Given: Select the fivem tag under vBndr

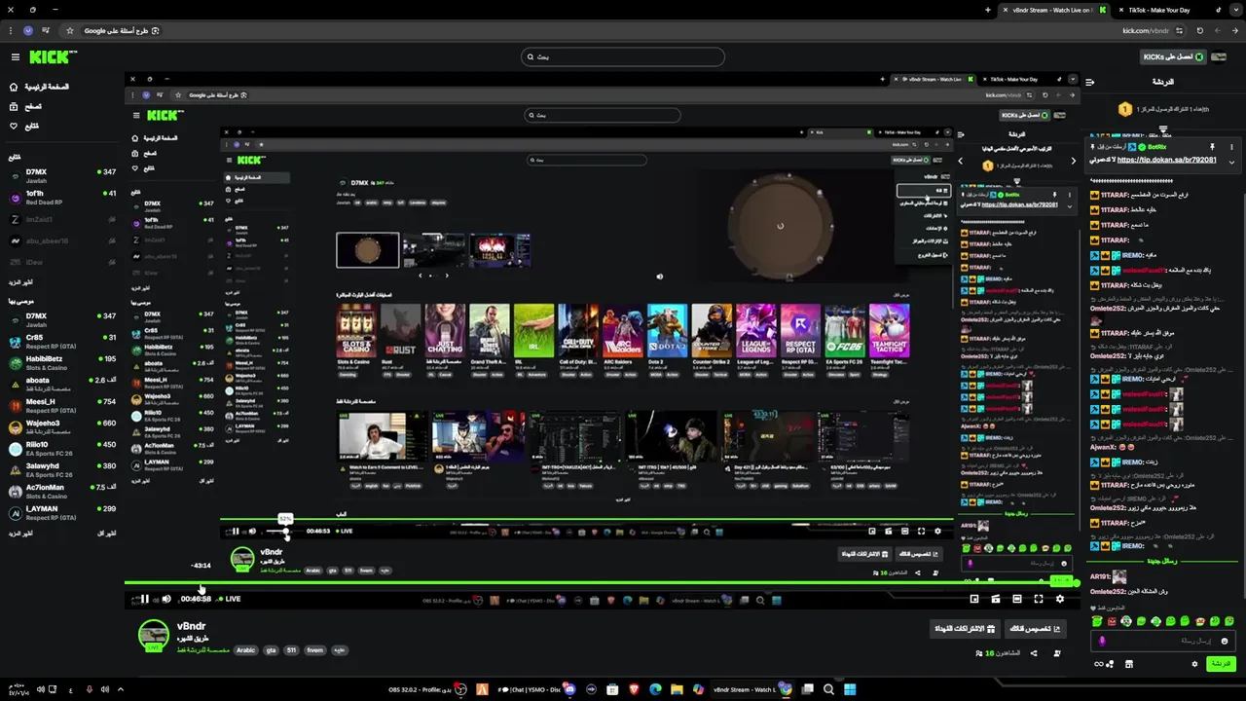Looking at the screenshot, I should (x=315, y=650).
